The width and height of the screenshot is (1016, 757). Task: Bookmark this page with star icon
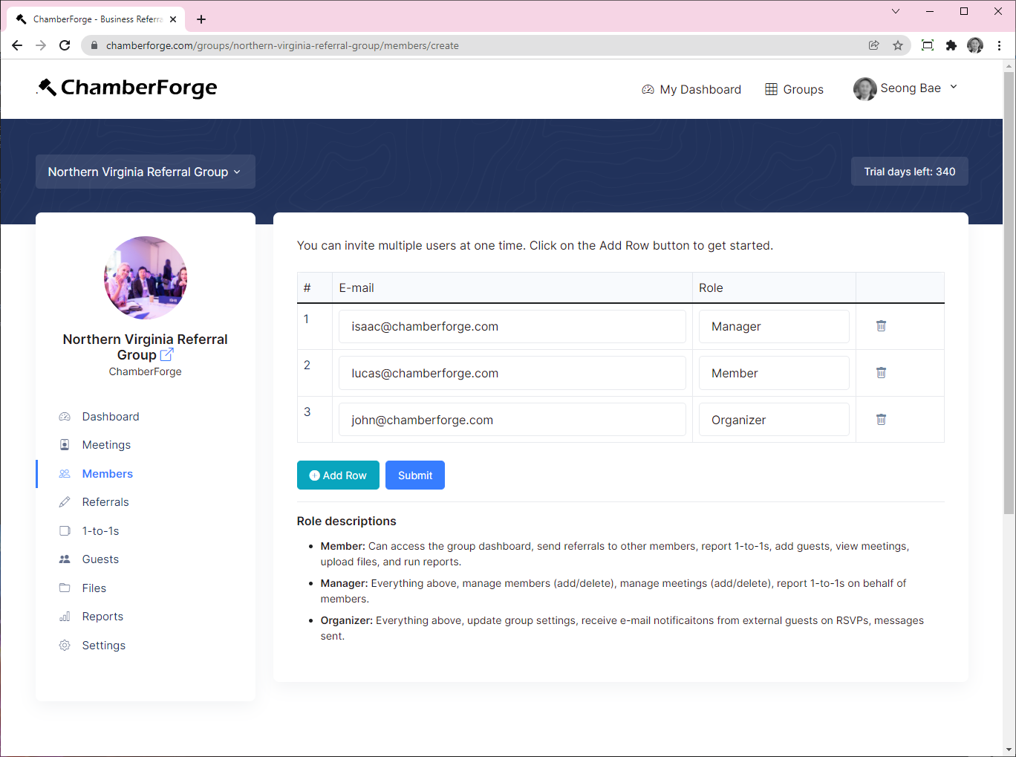coord(898,45)
